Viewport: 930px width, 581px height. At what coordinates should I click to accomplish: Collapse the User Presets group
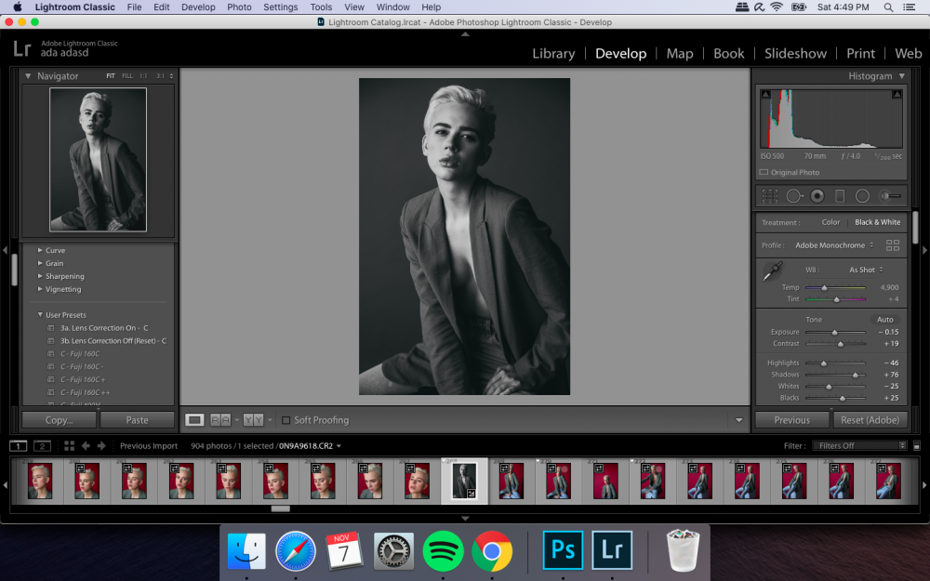click(x=40, y=315)
